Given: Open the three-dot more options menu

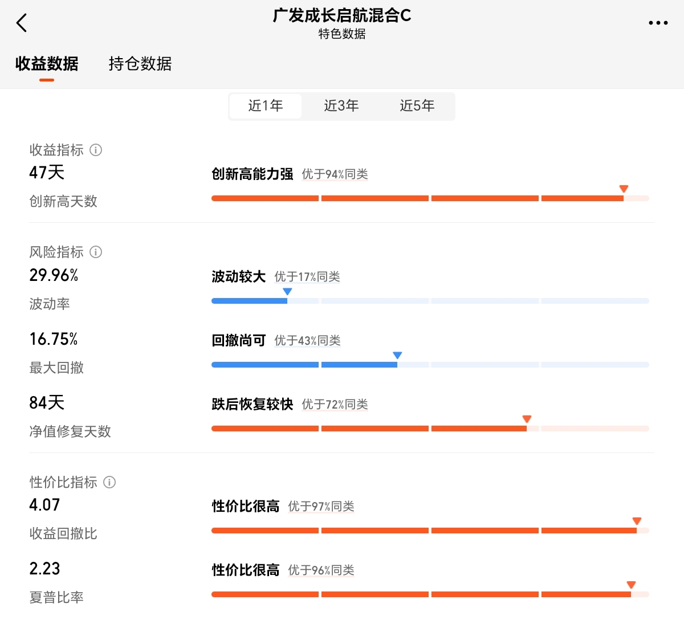Looking at the screenshot, I should click(x=658, y=23).
